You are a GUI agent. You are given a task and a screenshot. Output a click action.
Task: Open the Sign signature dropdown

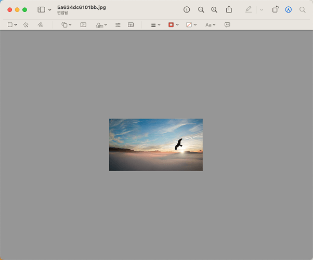coord(101,24)
